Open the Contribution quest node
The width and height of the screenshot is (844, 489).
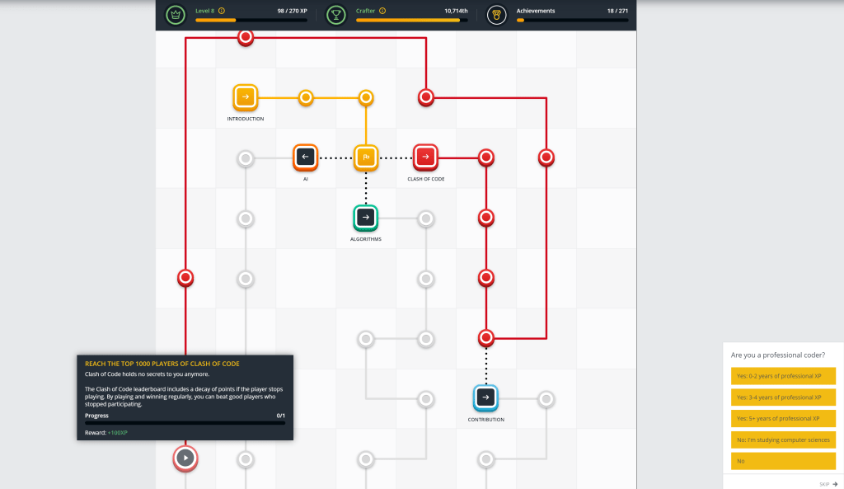tap(485, 397)
